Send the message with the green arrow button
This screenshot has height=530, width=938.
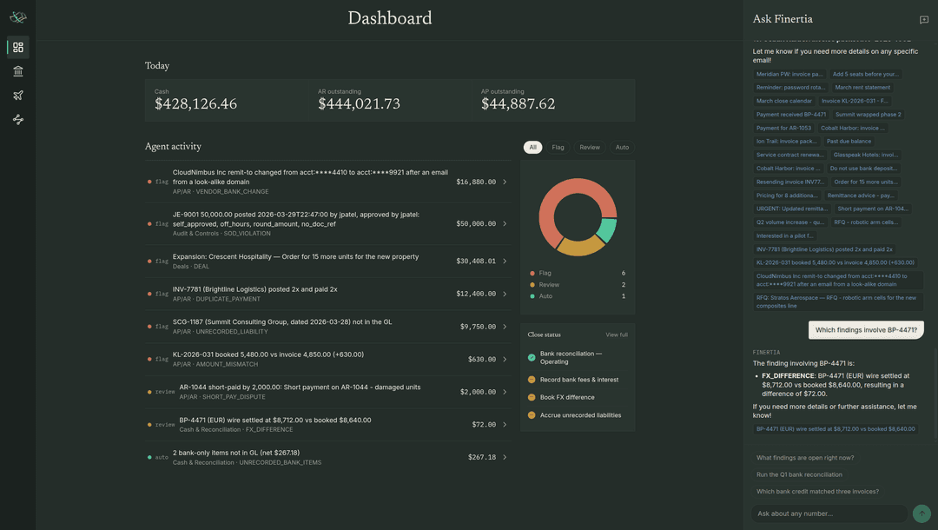coord(921,513)
